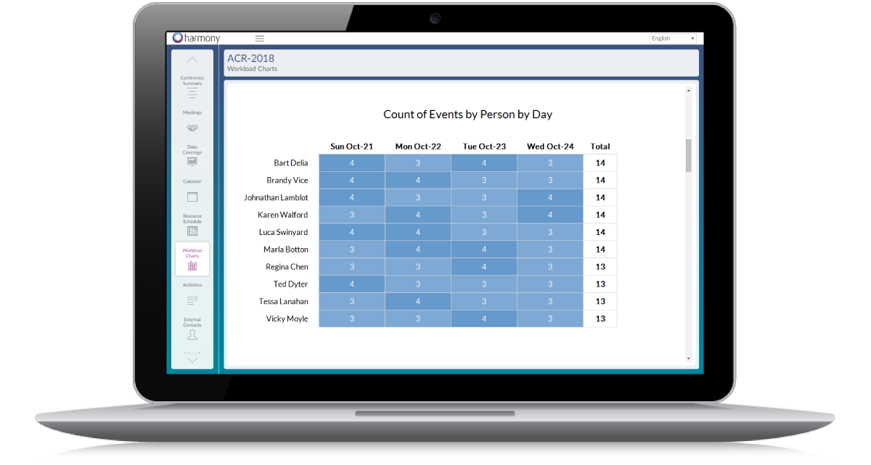Screen dimensions: 871x465
Task: Click the harmony logo
Action: click(x=196, y=38)
